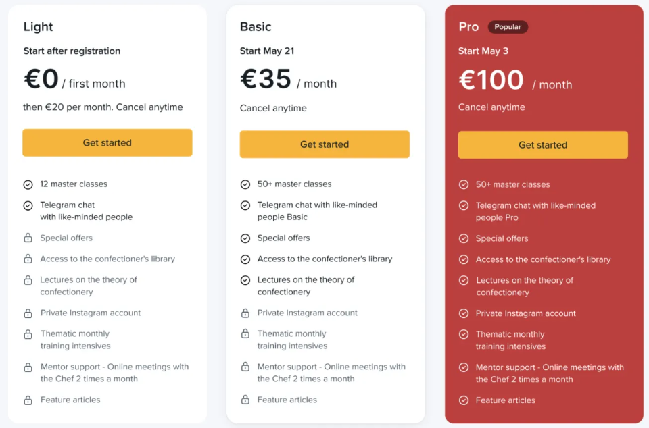649x428 pixels.
Task: Click lock icon beside Light Special offers
Action: pos(28,238)
